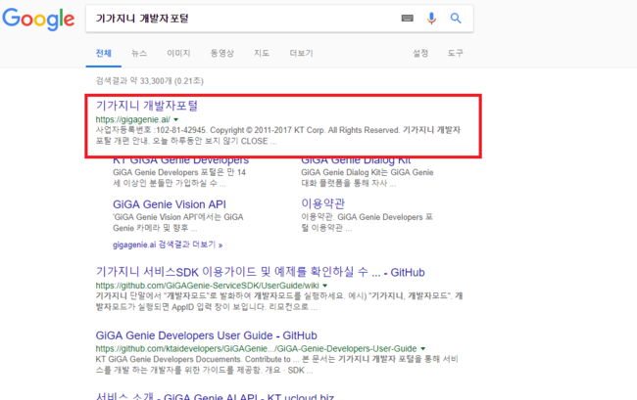The width and height of the screenshot is (637, 400).
Task: Click the snippet starting 기가지니 단말에서 "개발자모드"로
Action: click(x=279, y=301)
